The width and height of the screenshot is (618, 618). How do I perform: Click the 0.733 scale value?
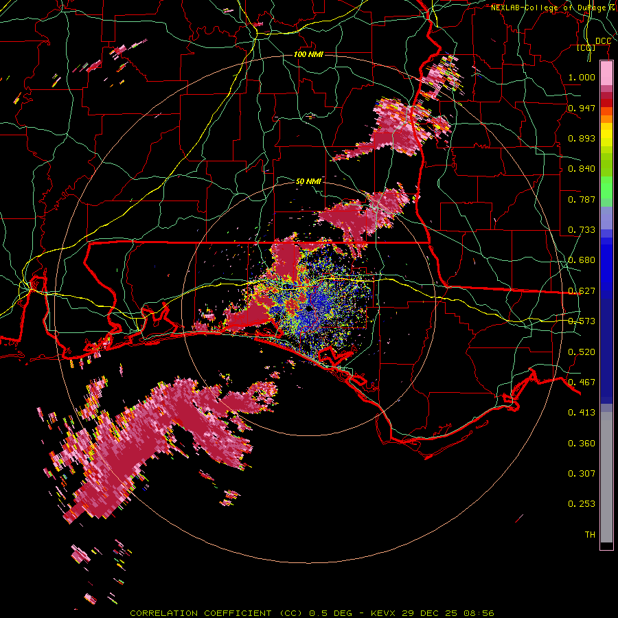tap(582, 230)
